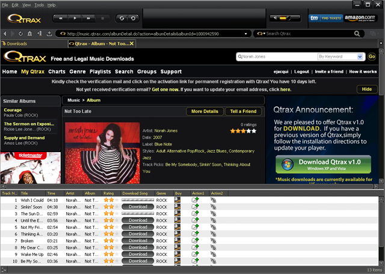385x274 pixels.
Task: Open the Tools menu
Action: click(39, 5)
